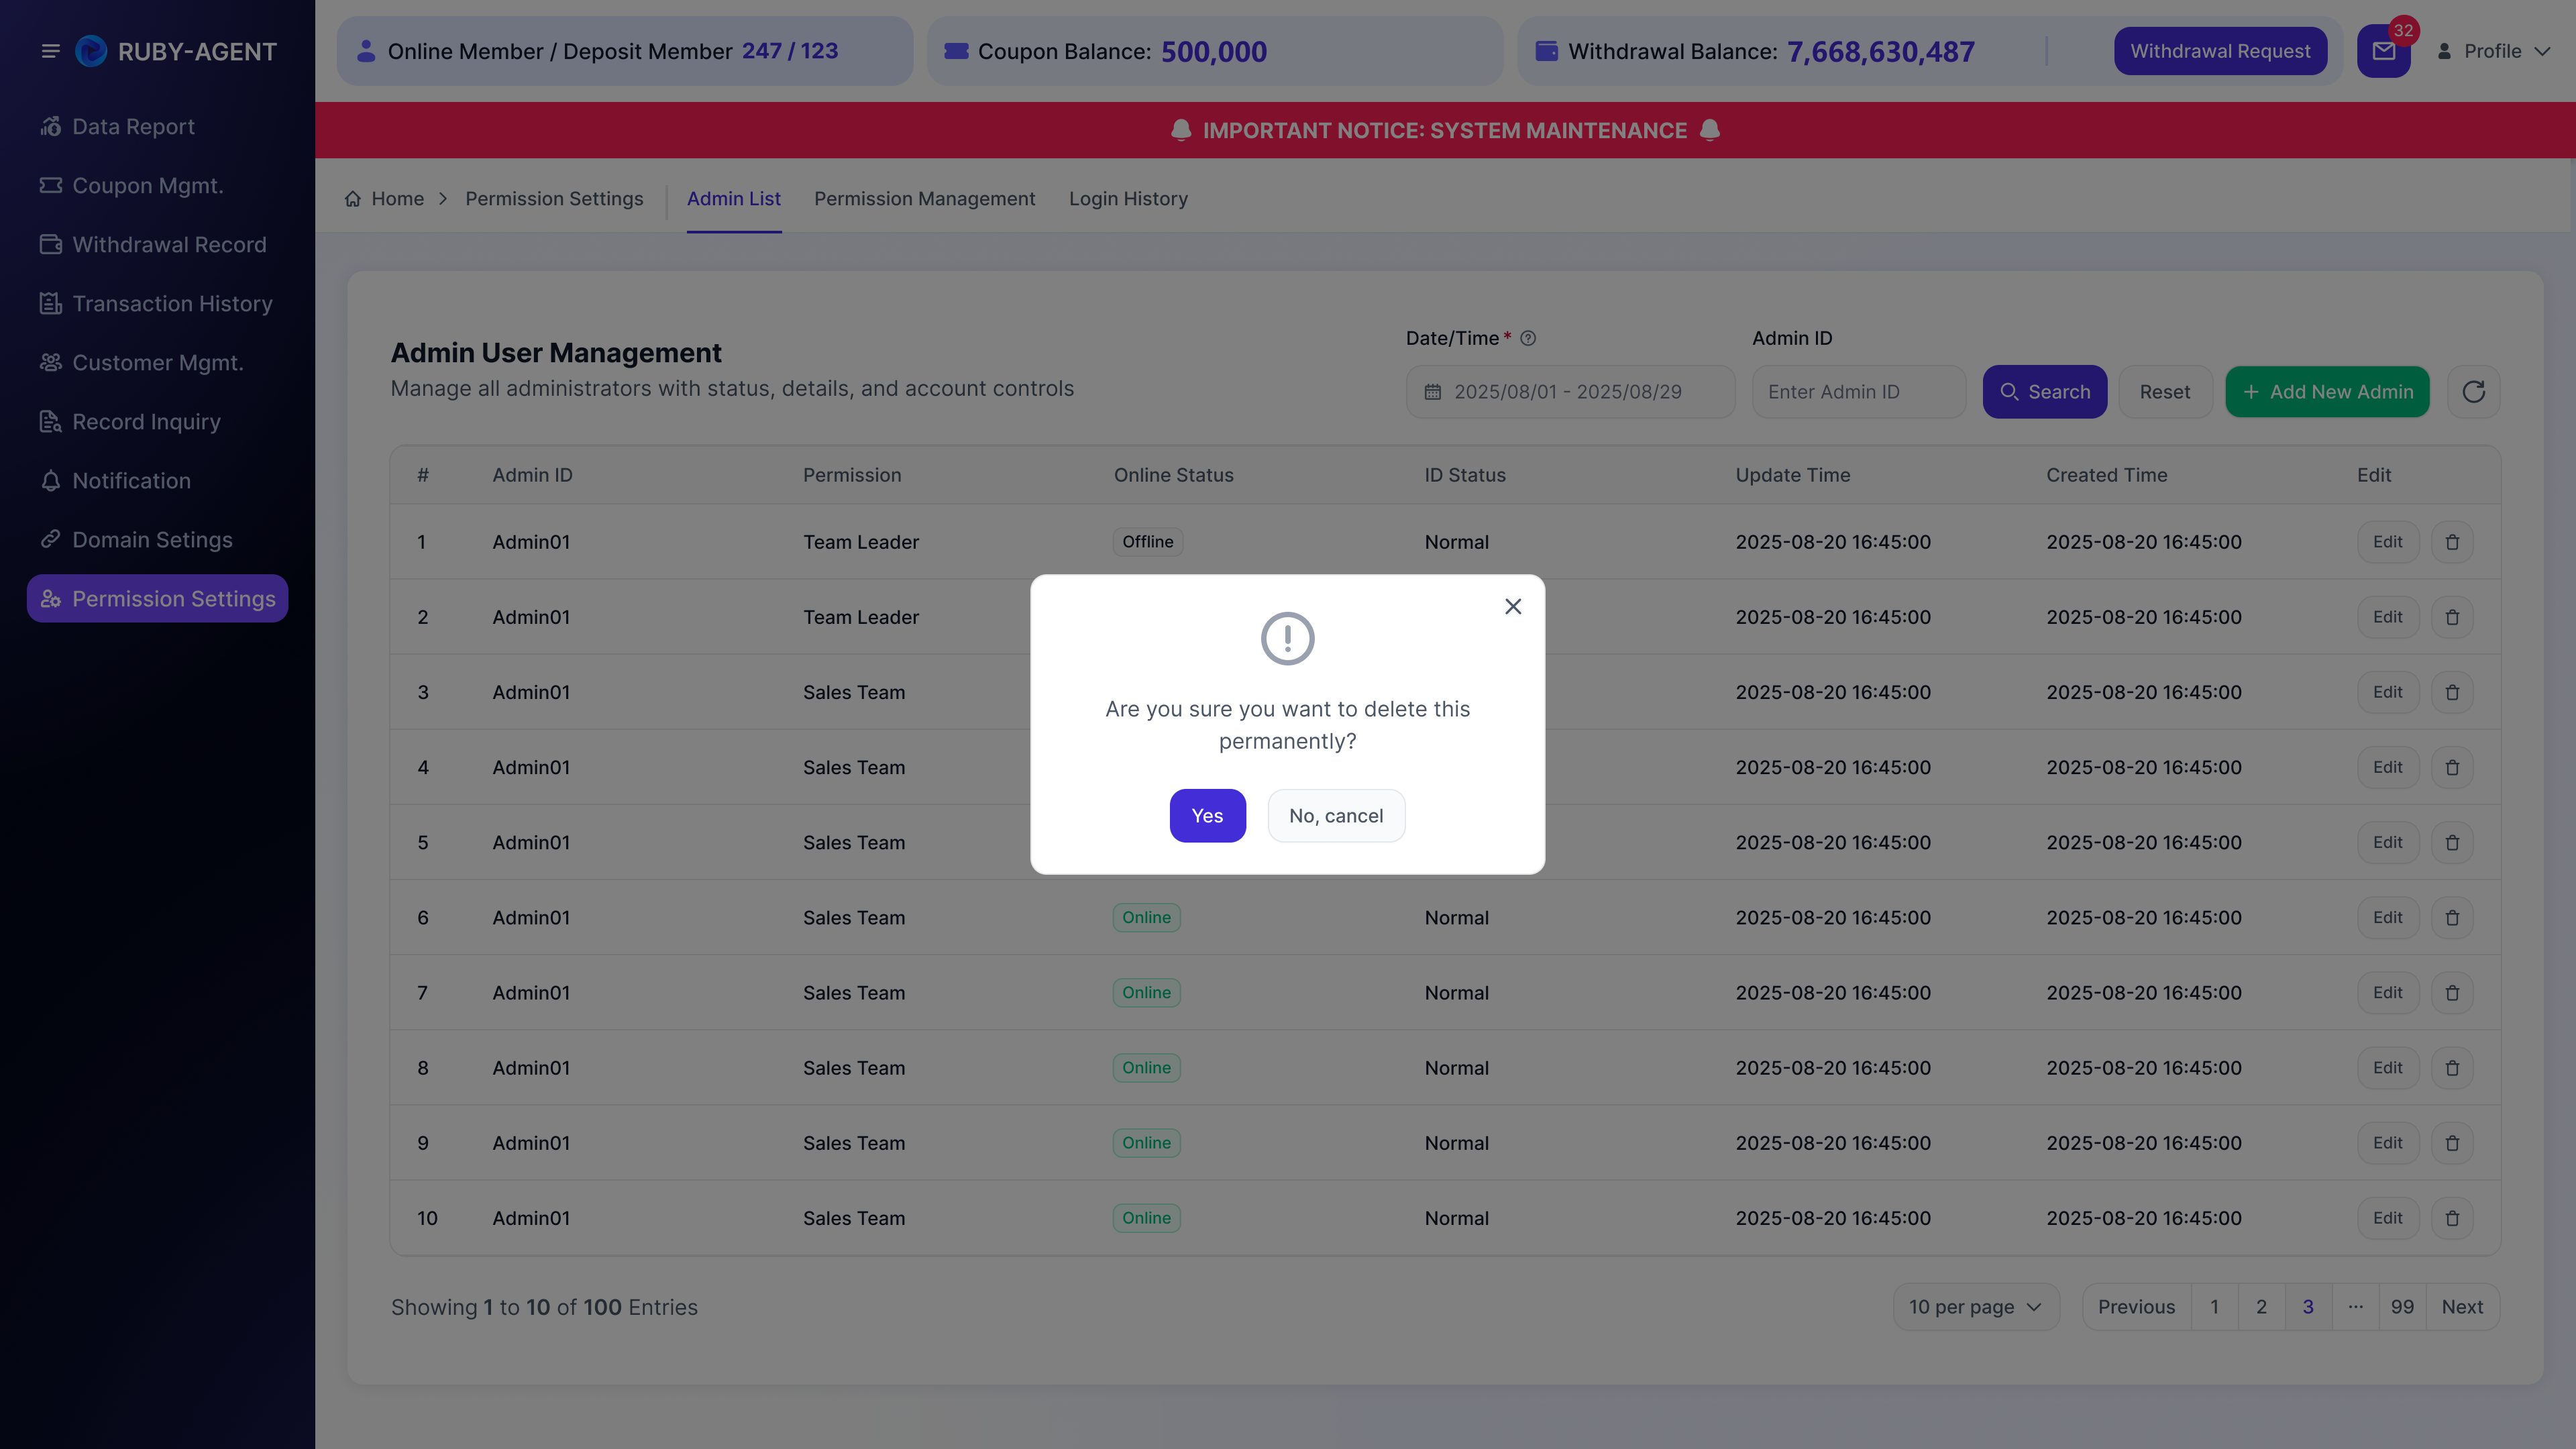Screen dimensions: 2576x1449
Task: Click the pagination ellipsis
Action: tap(2355, 1307)
